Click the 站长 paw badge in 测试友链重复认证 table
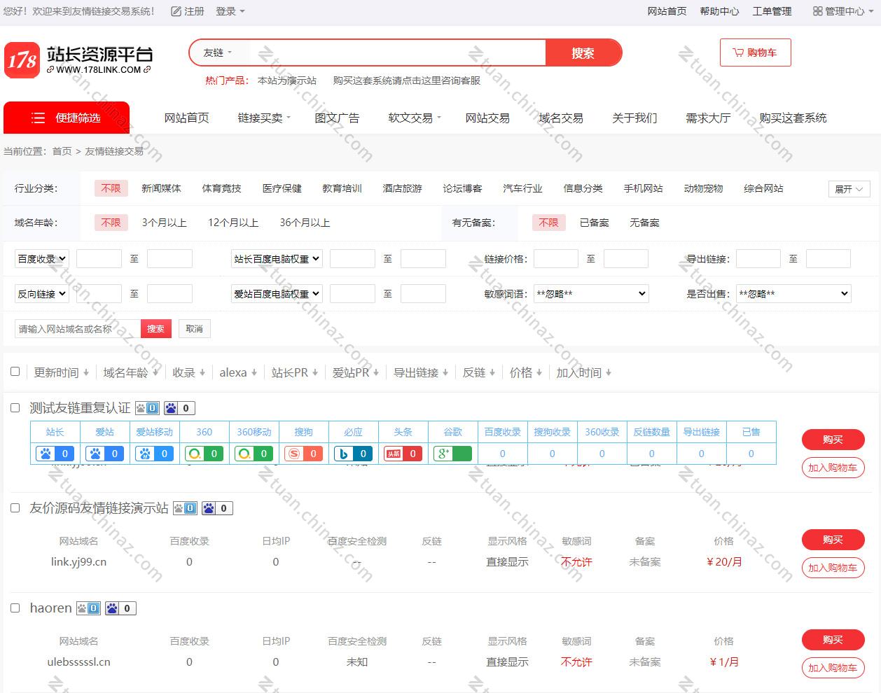Viewport: 881px width, 693px height. pyautogui.click(x=55, y=454)
